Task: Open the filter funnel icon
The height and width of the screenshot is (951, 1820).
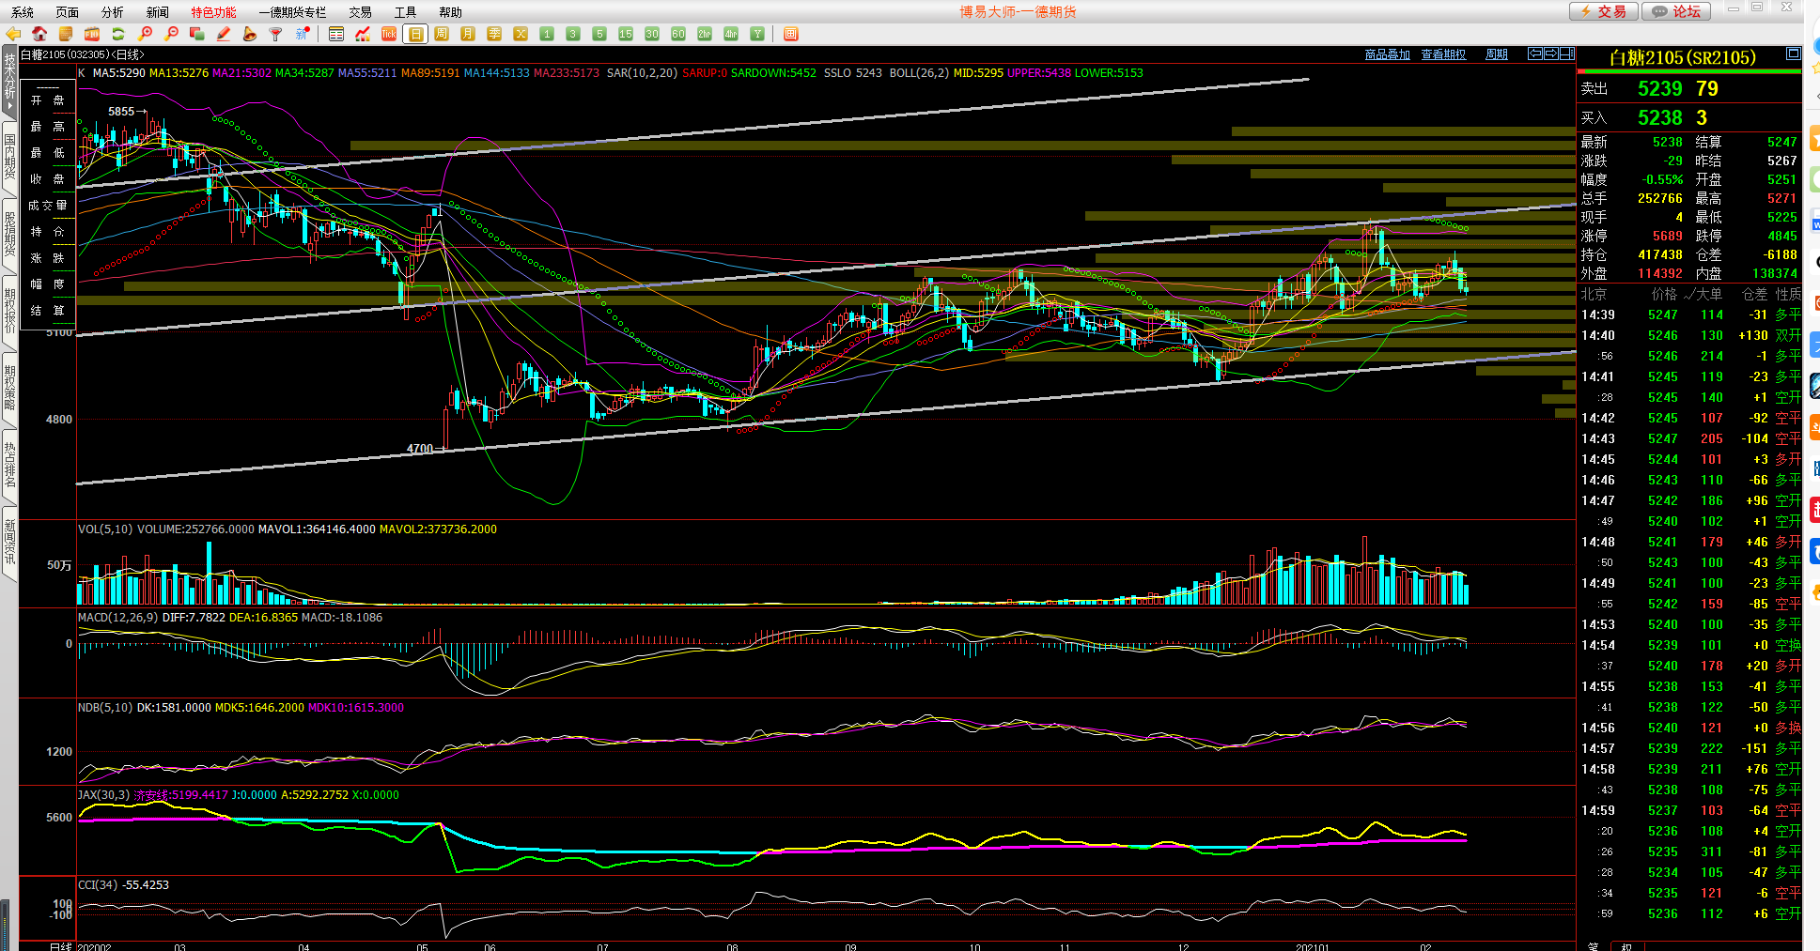Action: tap(276, 34)
